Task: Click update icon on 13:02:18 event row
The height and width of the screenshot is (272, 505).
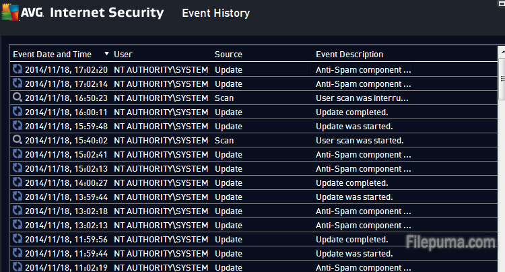Action: coord(18,211)
